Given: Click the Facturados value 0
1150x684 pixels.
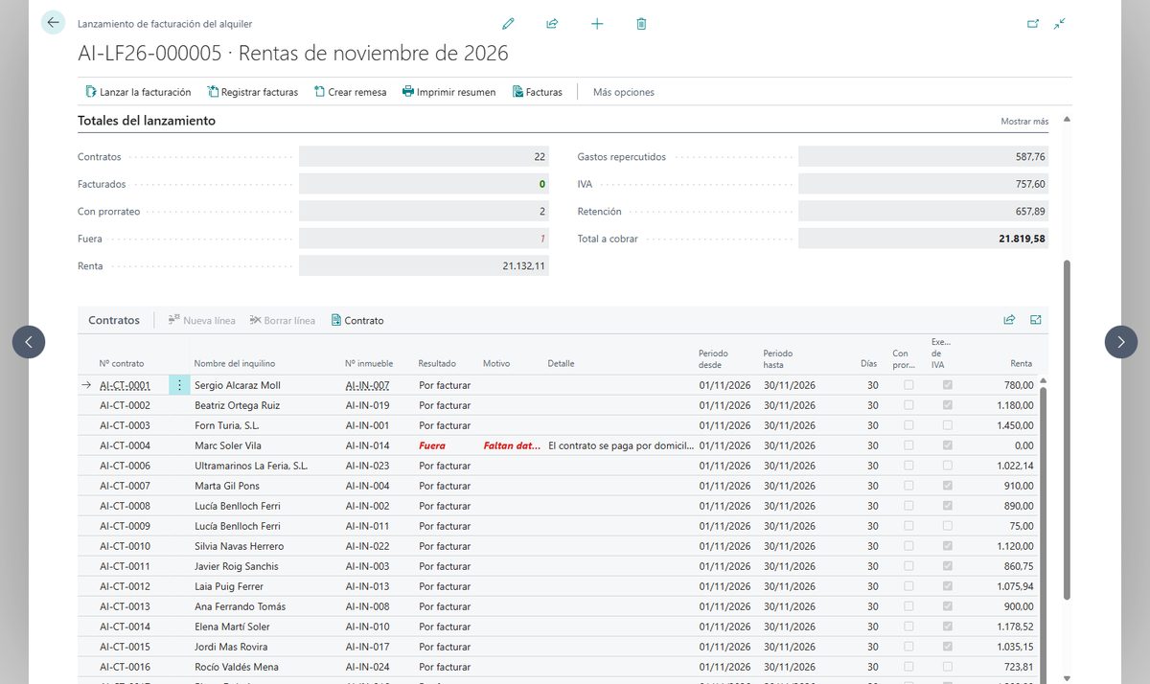Looking at the screenshot, I should pos(424,184).
